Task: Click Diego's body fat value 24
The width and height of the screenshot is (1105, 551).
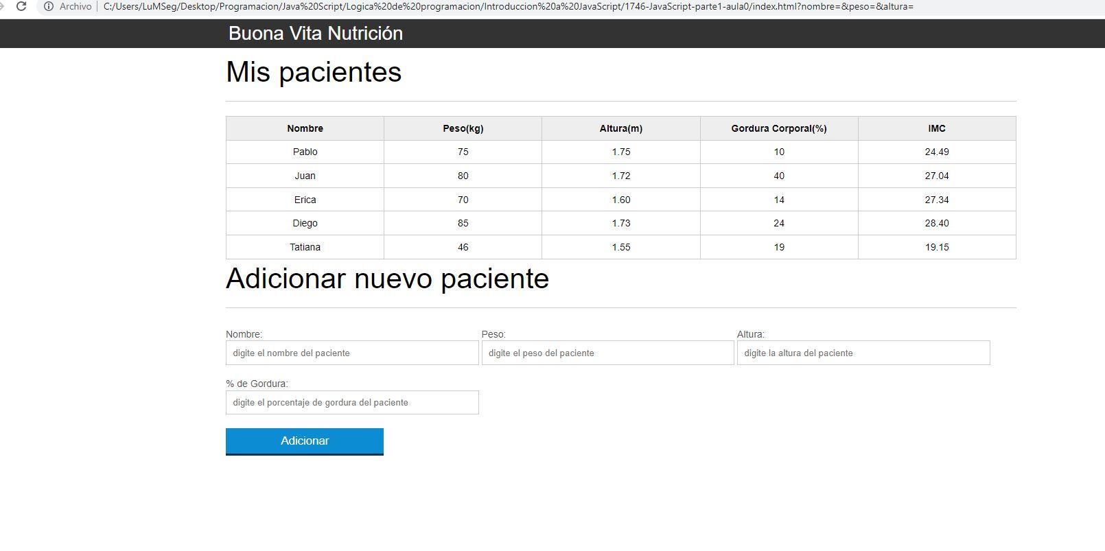Action: coord(779,223)
